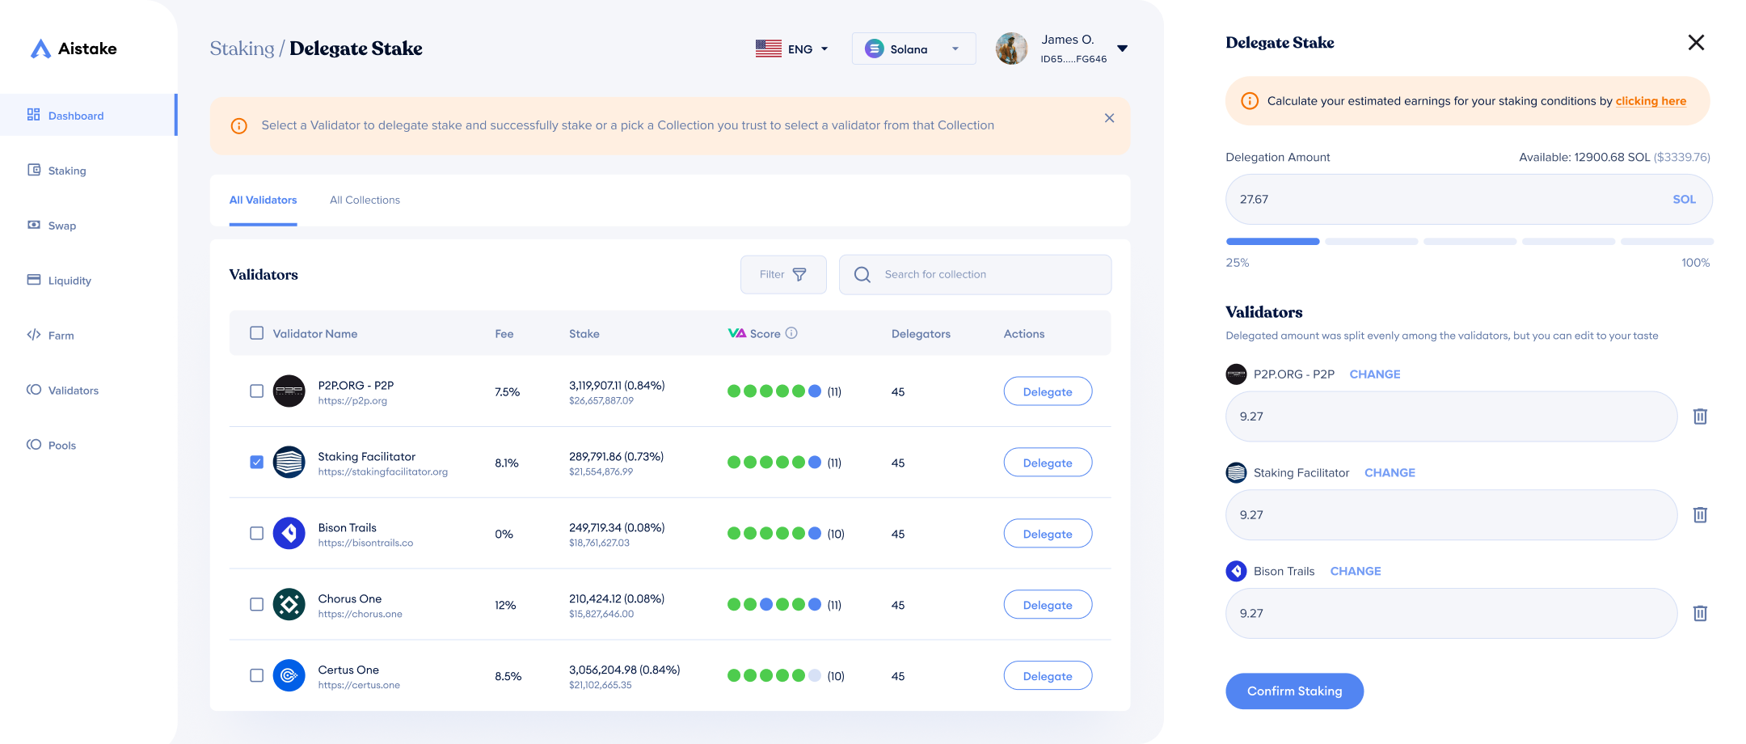The width and height of the screenshot is (1746, 744).
Task: Open Staking section in sidebar
Action: 57,171
